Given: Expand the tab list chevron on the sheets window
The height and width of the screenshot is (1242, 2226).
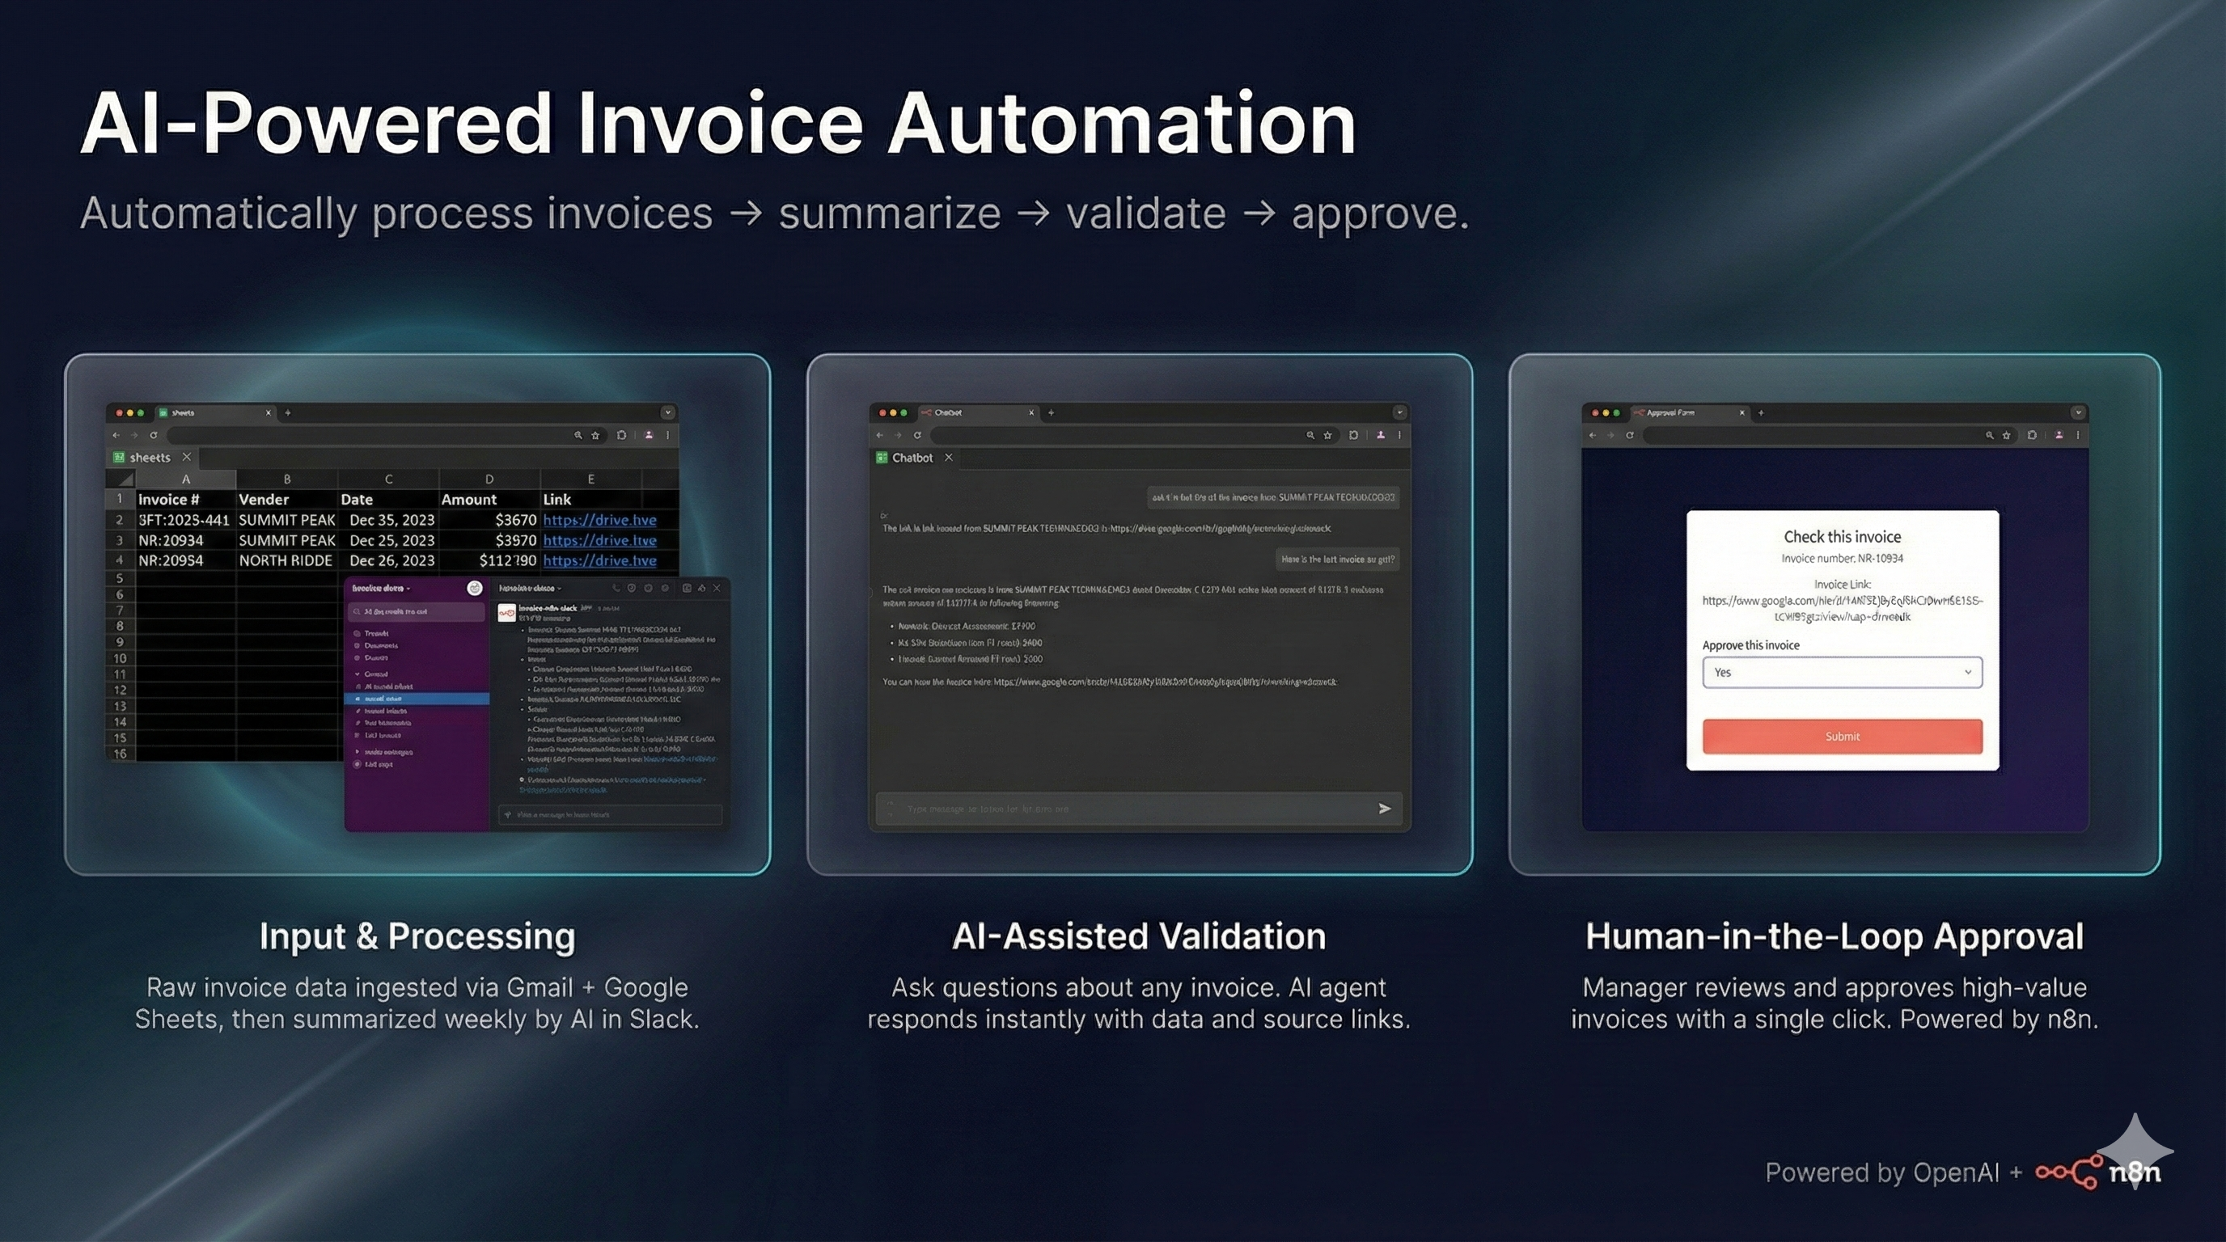Looking at the screenshot, I should pyautogui.click(x=669, y=413).
